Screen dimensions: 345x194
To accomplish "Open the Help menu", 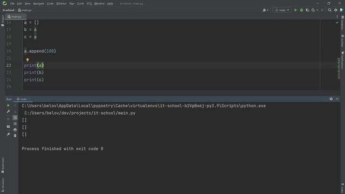I will pos(110,4).
